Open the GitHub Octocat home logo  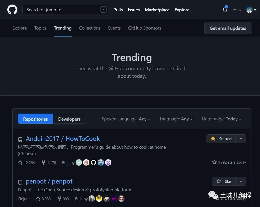[x=12, y=10]
